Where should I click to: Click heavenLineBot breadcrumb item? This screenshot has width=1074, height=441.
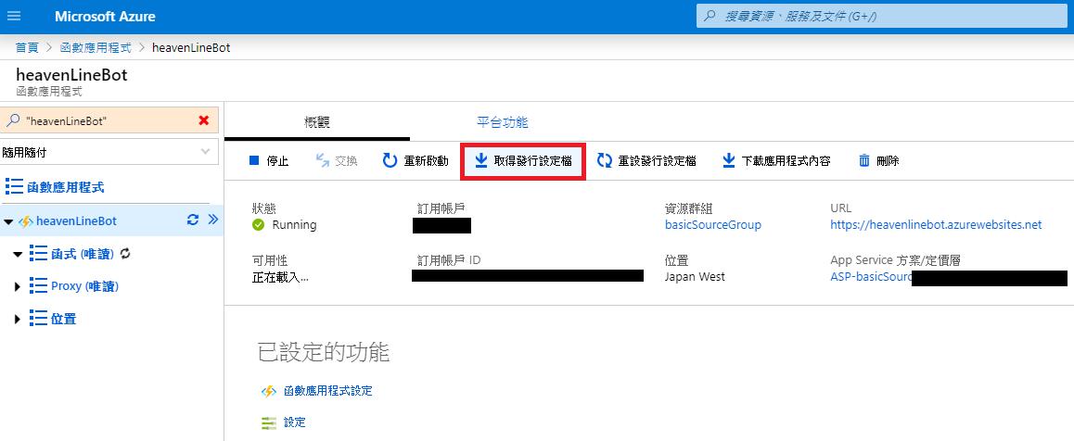tap(191, 48)
